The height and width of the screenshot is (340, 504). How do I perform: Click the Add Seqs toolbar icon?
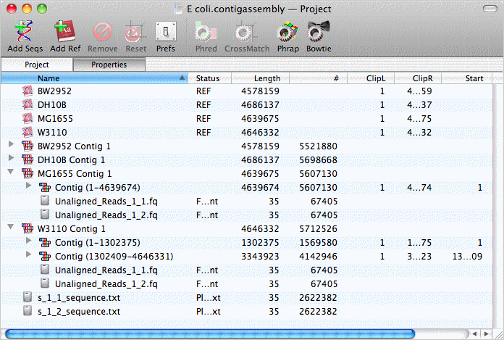25,31
